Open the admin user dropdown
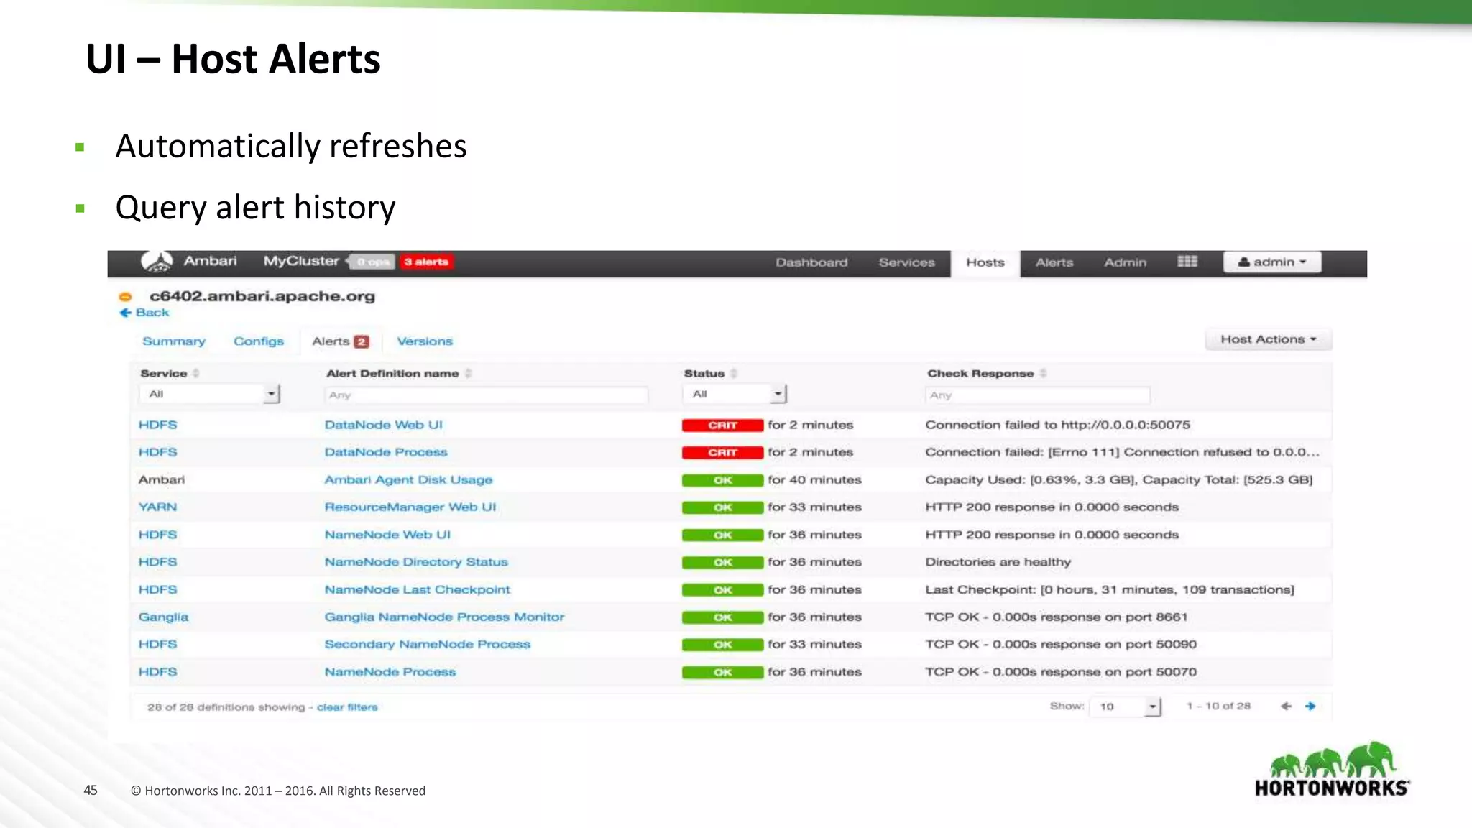 click(x=1272, y=262)
